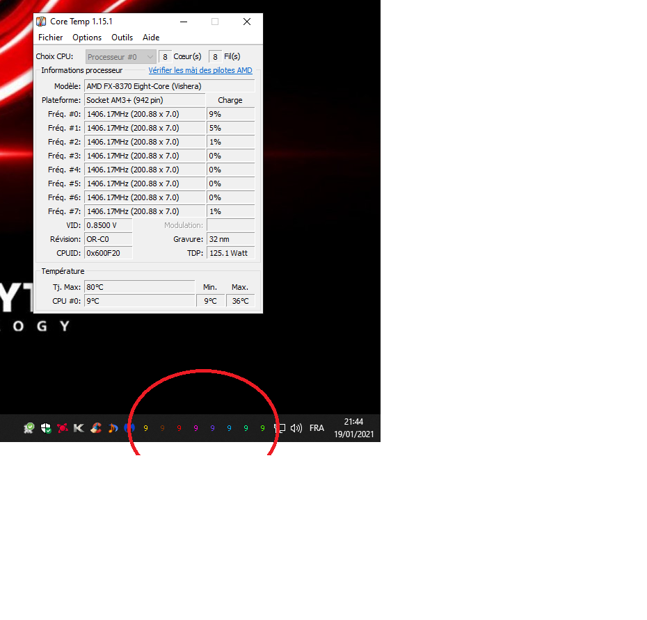The width and height of the screenshot is (647, 620).
Task: Click the orange music note tray icon
Action: coord(112,428)
